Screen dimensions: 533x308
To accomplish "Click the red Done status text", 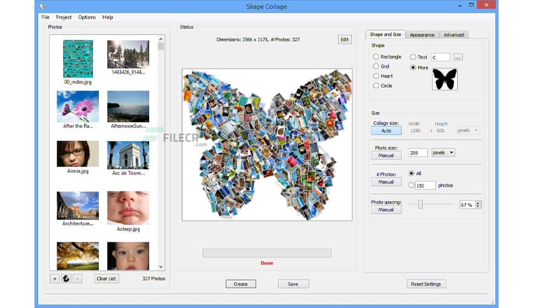I will pos(267,263).
